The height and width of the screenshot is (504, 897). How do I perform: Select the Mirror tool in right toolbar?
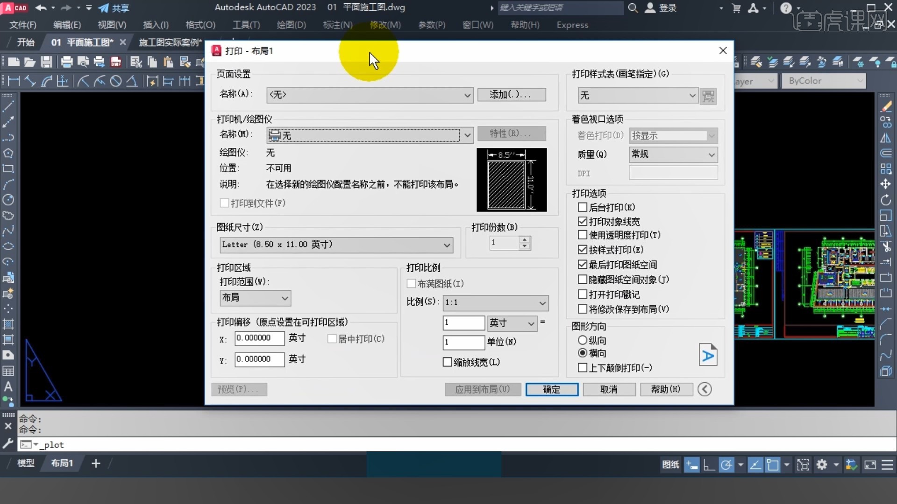886,138
